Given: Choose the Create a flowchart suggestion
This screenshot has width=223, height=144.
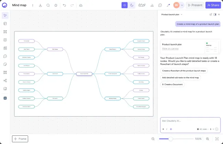Looking at the screenshot, I should (184, 71).
